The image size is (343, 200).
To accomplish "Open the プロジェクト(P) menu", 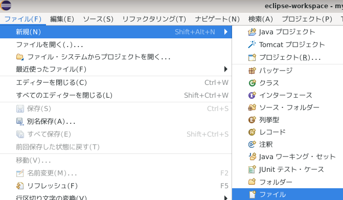I will click(307, 19).
